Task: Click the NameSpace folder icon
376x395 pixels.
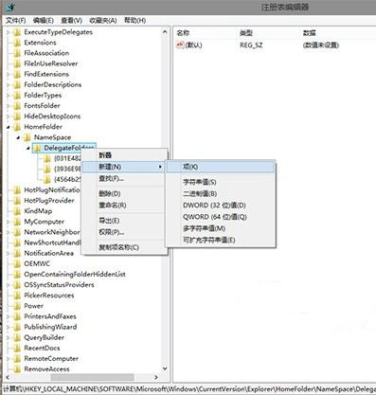Action: coord(27,137)
